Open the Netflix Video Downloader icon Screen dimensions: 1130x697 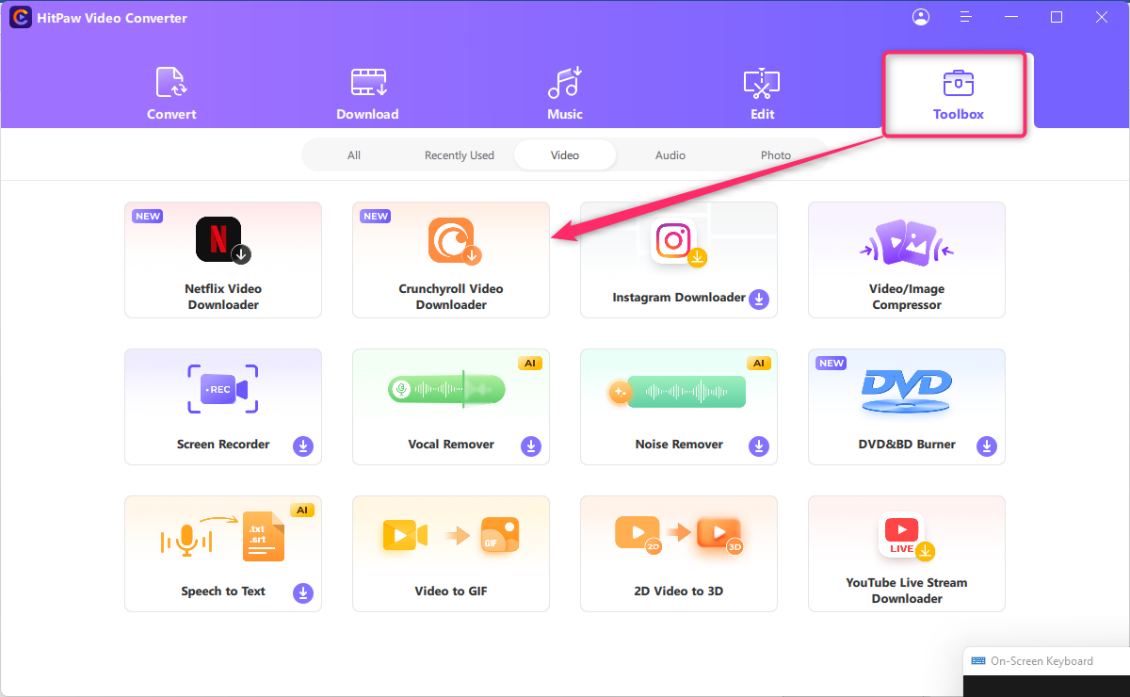point(223,240)
